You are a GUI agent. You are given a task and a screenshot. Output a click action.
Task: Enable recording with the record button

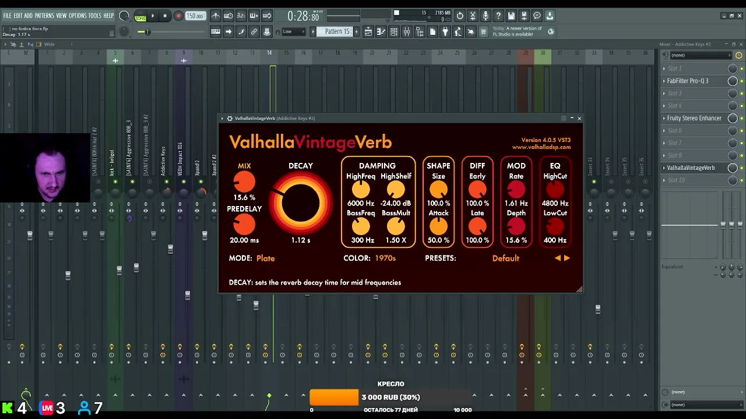[x=178, y=16]
